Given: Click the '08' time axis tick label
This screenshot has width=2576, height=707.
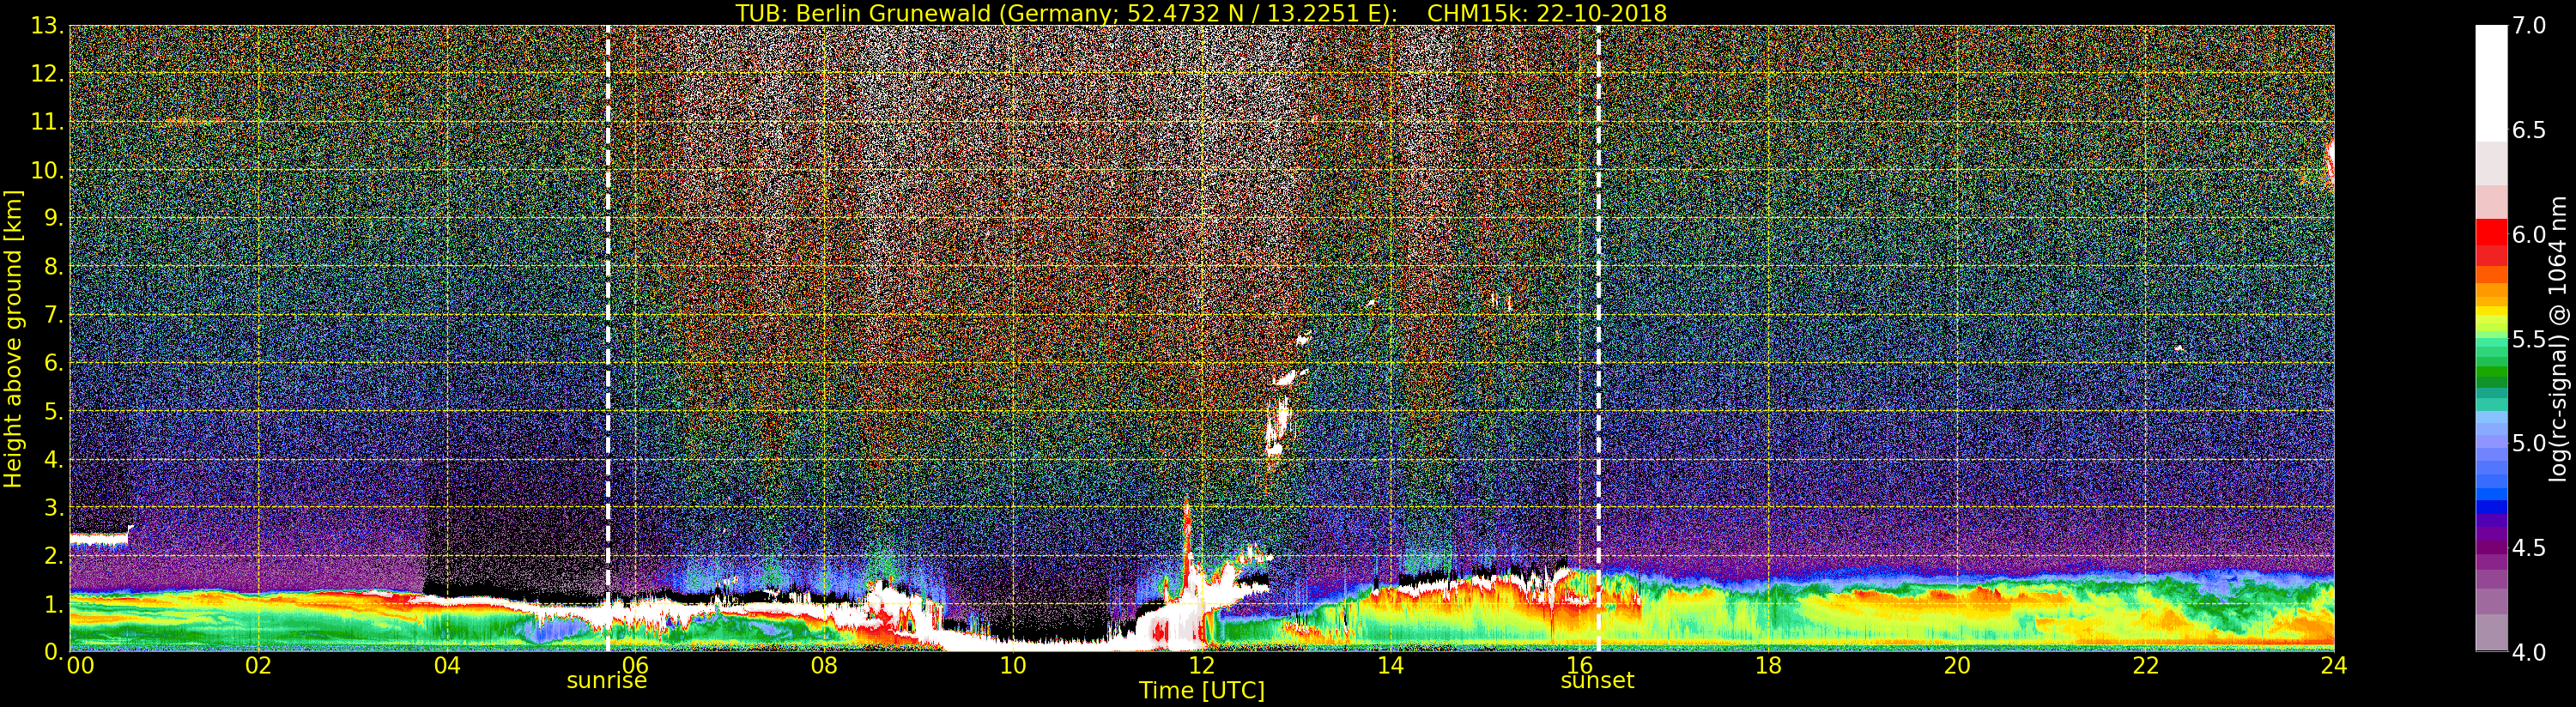Looking at the screenshot, I should [824, 665].
